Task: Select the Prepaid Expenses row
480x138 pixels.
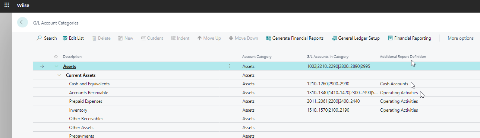Action: [256, 101]
